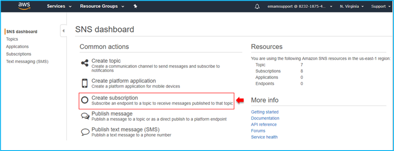394x151 pixels.
Task: Open the Resource Groups dropdown
Action: (102, 6)
